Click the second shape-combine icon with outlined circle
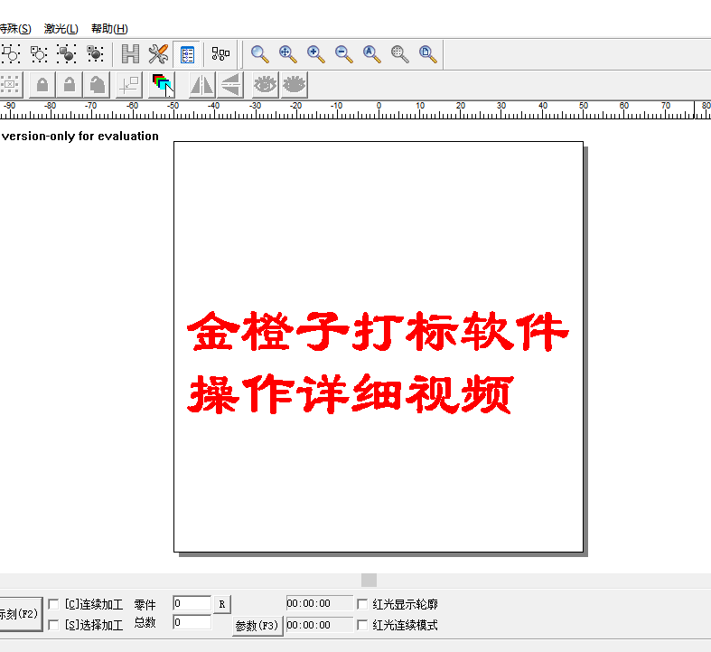711x652 pixels. [x=39, y=54]
